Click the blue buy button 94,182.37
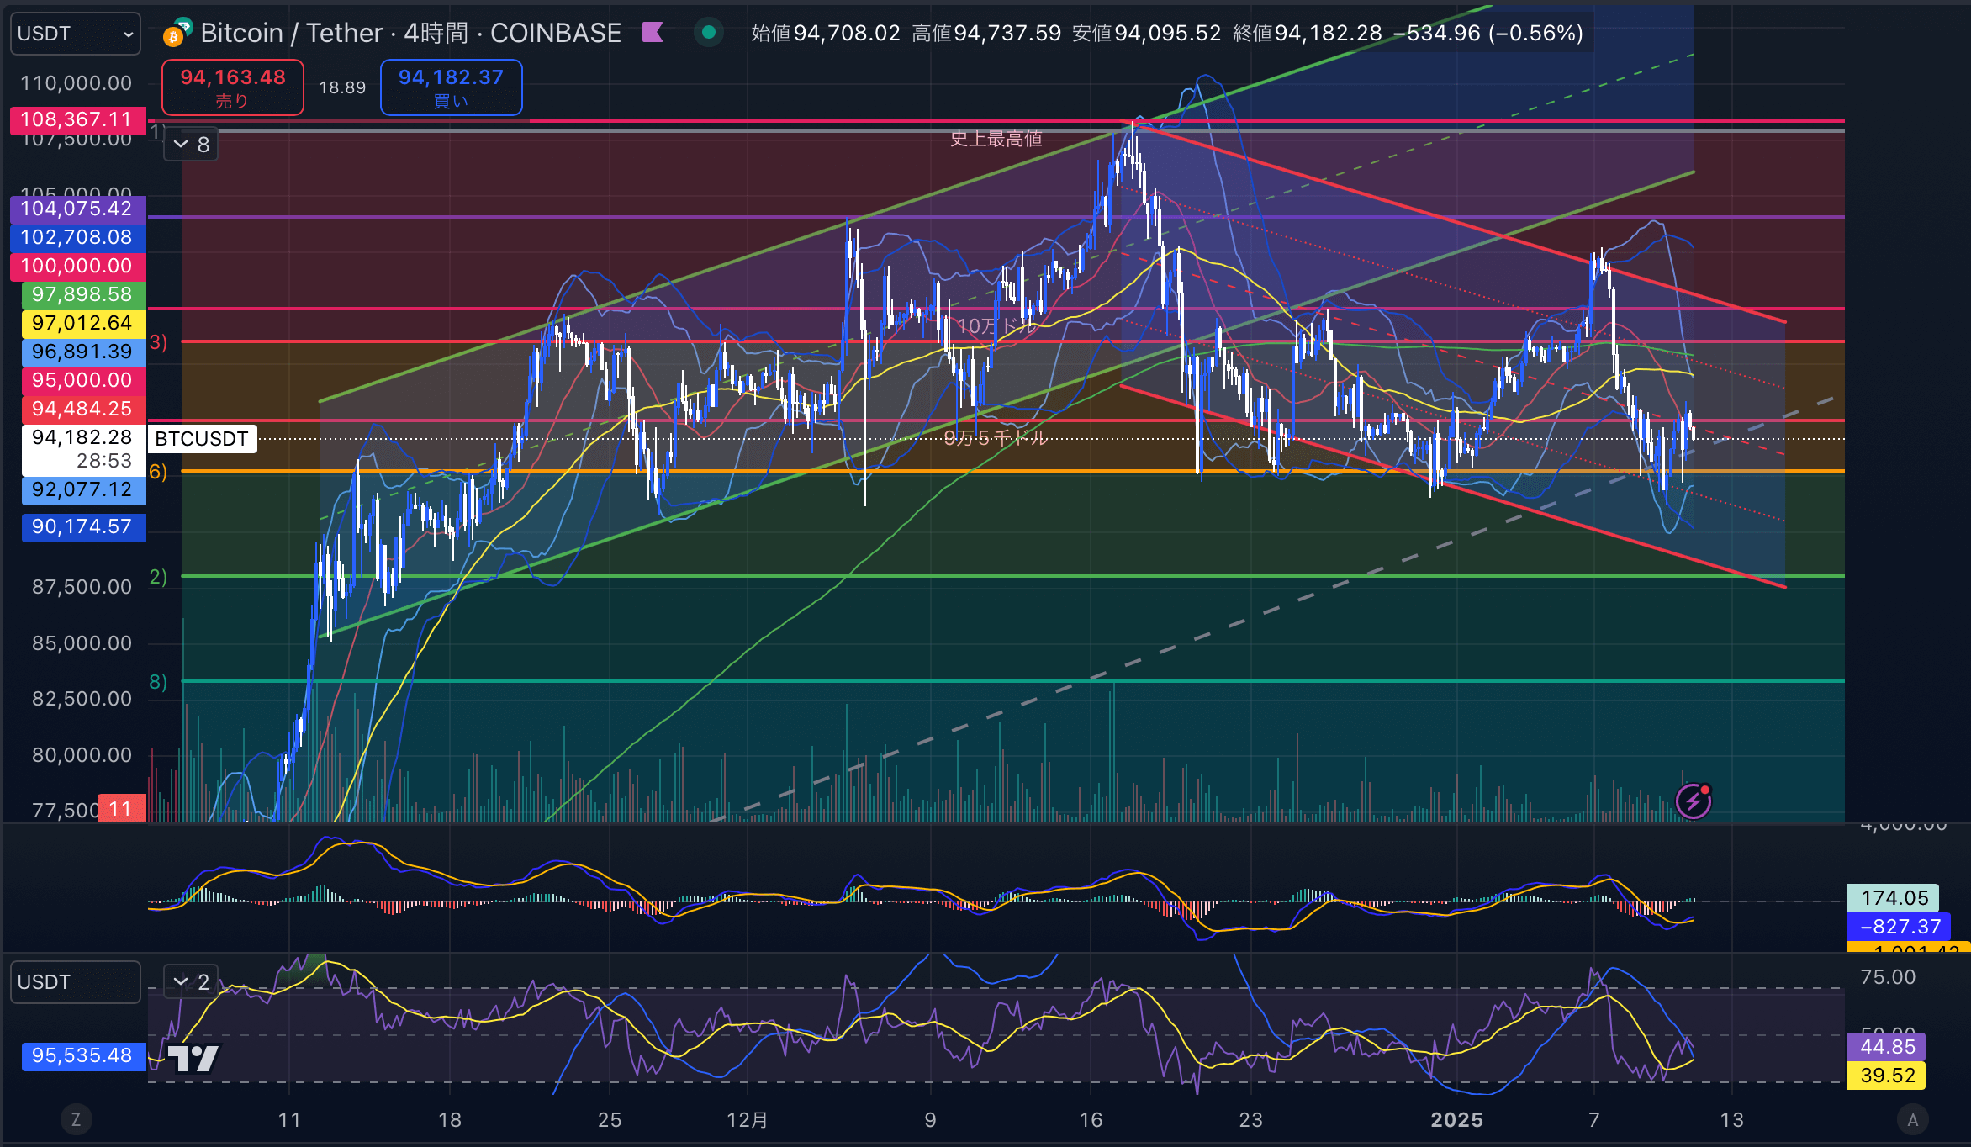This screenshot has width=1971, height=1147. (x=452, y=87)
